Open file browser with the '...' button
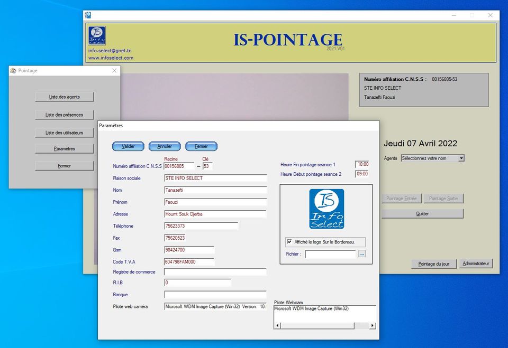This screenshot has height=348, width=508. pyautogui.click(x=362, y=254)
